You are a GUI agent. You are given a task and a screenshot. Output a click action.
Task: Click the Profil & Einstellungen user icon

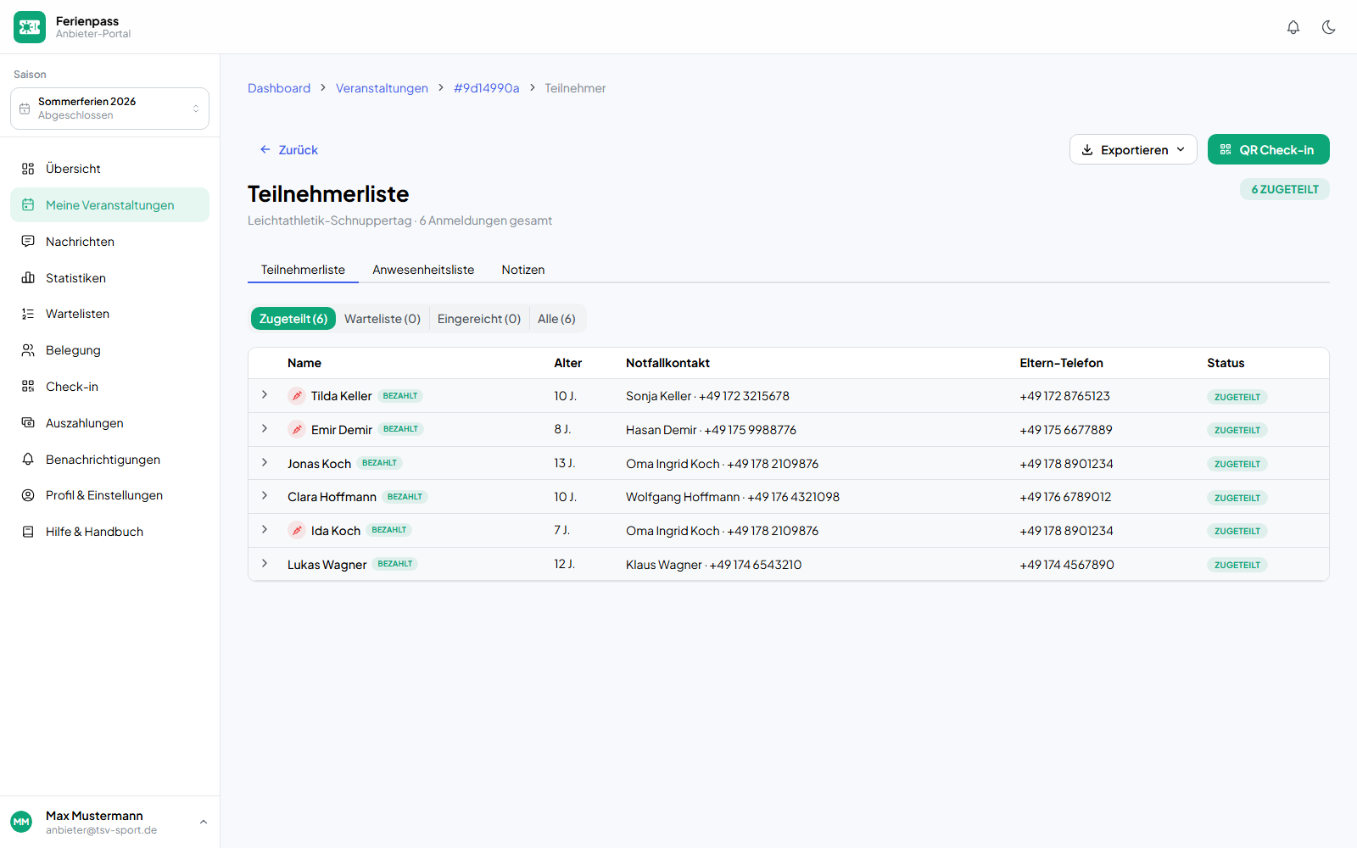coord(28,495)
